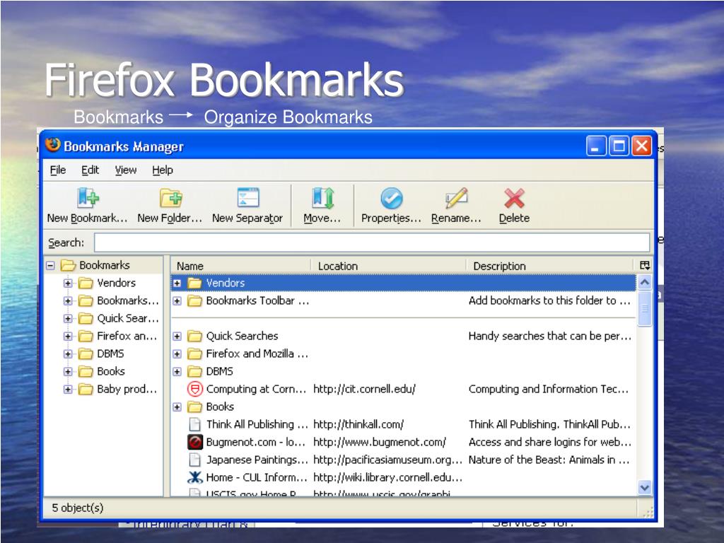Click the root Bookmarks folder icon in the tree
724x543 pixels.
pos(69,265)
